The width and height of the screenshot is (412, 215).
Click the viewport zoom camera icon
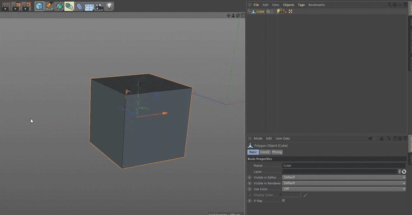233,16
